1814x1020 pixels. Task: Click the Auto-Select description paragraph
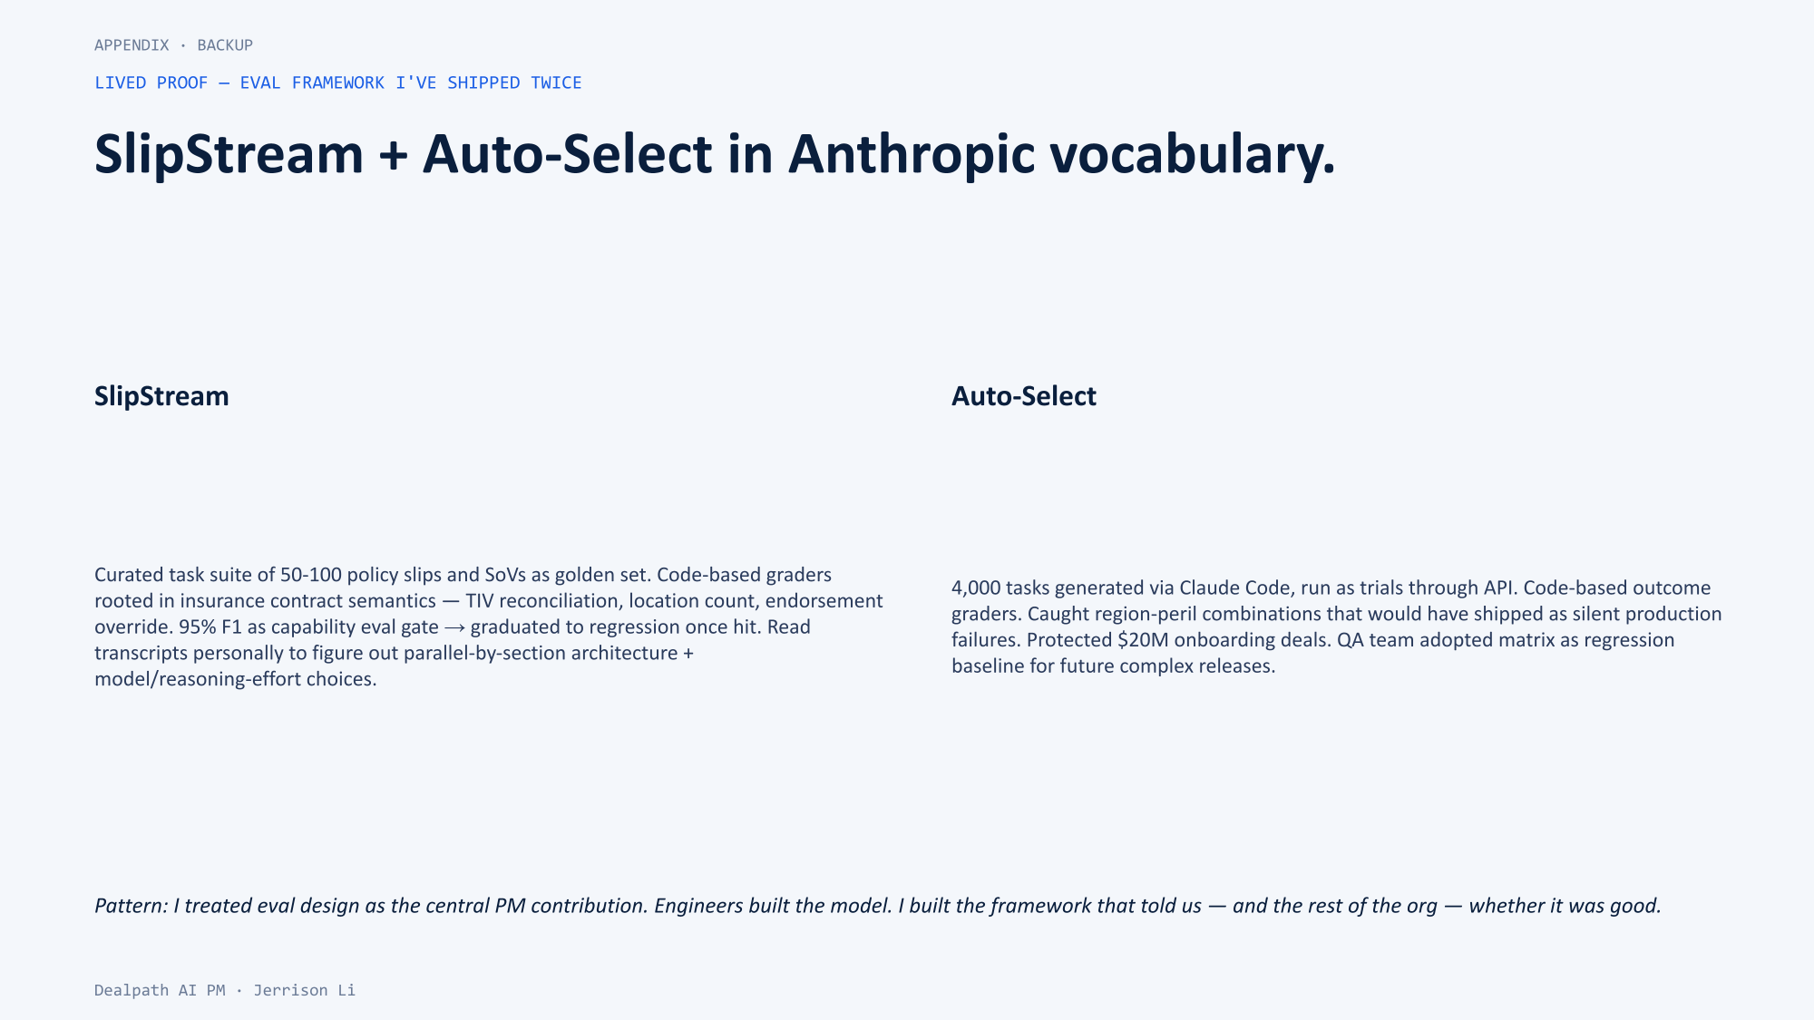coord(1336,627)
